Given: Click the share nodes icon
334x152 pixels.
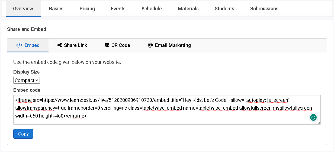Looking at the screenshot, I should point(60,45).
